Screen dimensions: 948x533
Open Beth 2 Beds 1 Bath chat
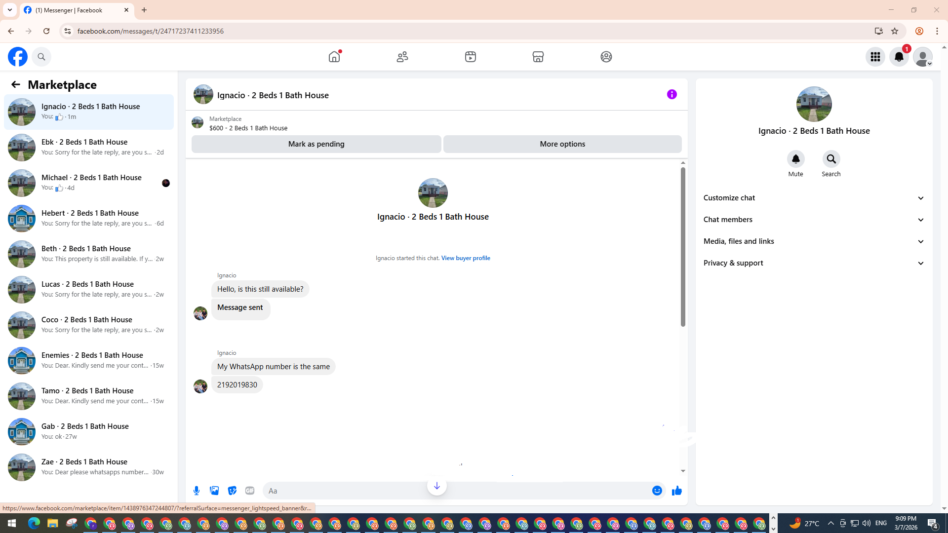coord(89,254)
